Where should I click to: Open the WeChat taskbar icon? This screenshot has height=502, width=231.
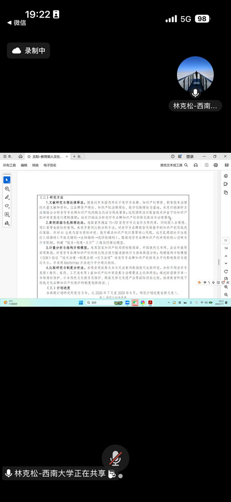point(135,302)
